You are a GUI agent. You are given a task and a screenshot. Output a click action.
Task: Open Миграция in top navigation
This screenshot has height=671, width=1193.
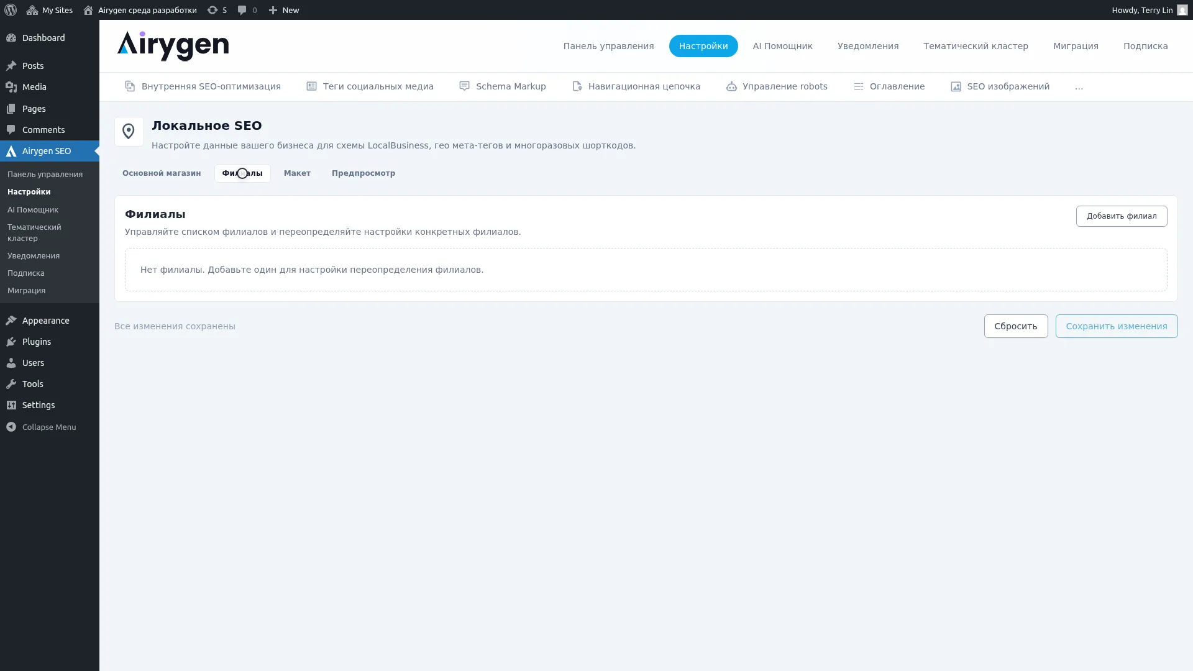pos(1076,46)
